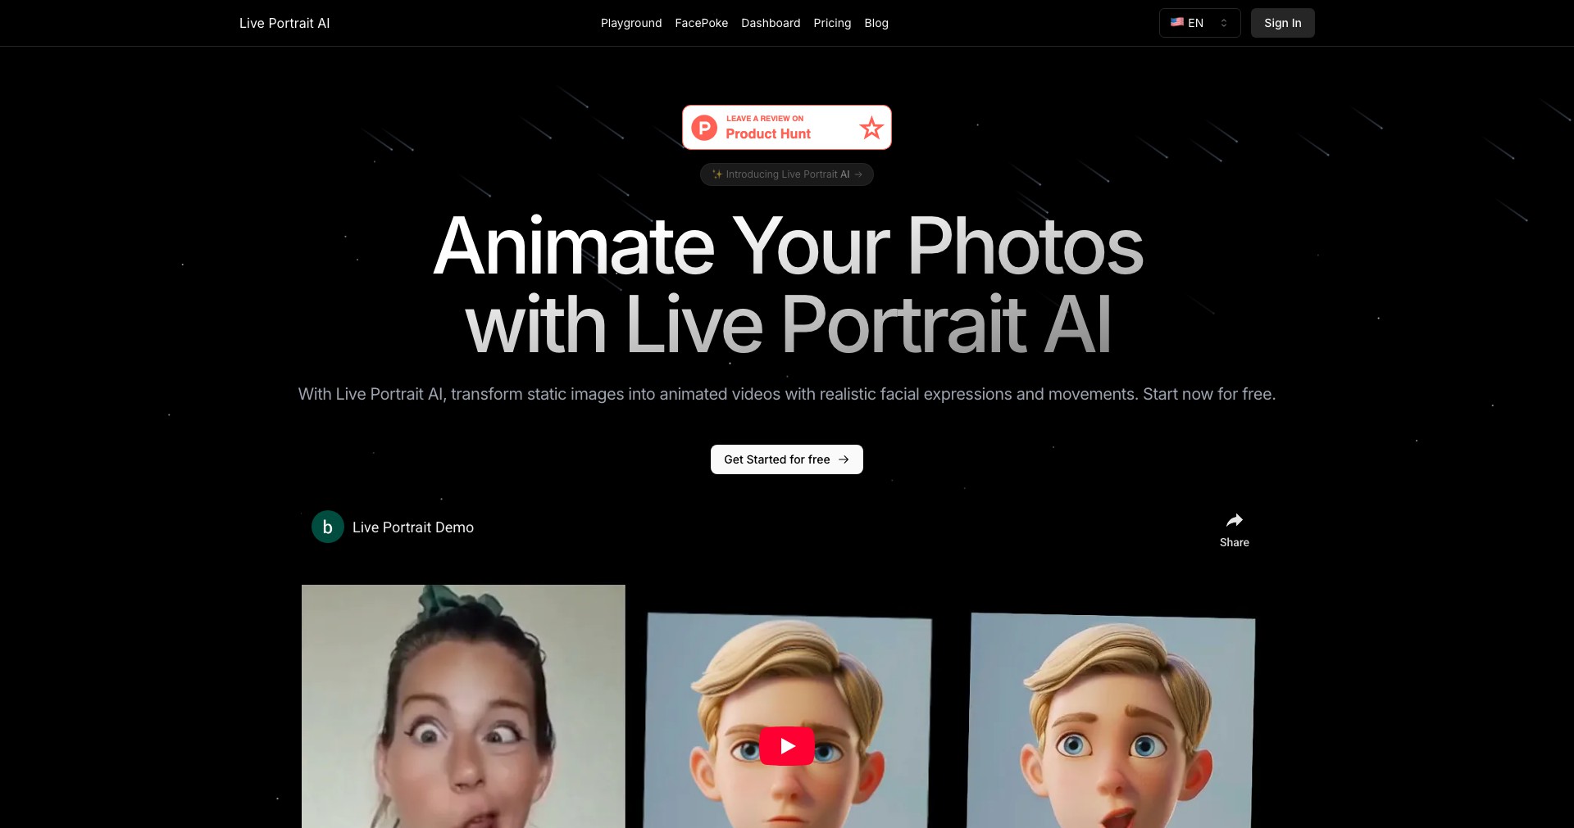Viewport: 1574px width, 828px height.
Task: Open the Dashboard nav link
Action: click(771, 23)
